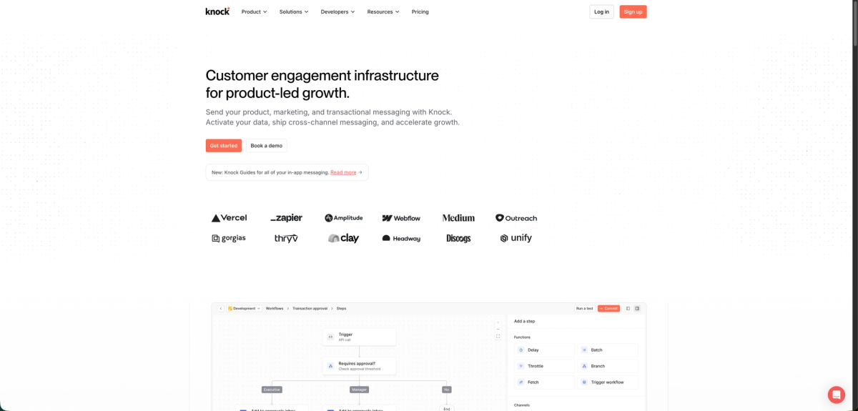Click the Add a step heading
Screen dimensions: 858x411
pos(524,321)
